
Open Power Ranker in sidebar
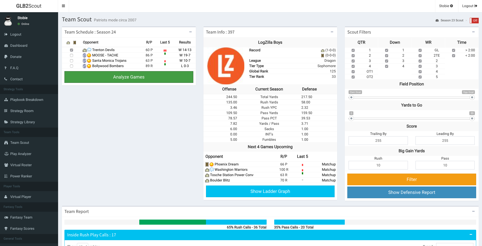[x=21, y=176]
